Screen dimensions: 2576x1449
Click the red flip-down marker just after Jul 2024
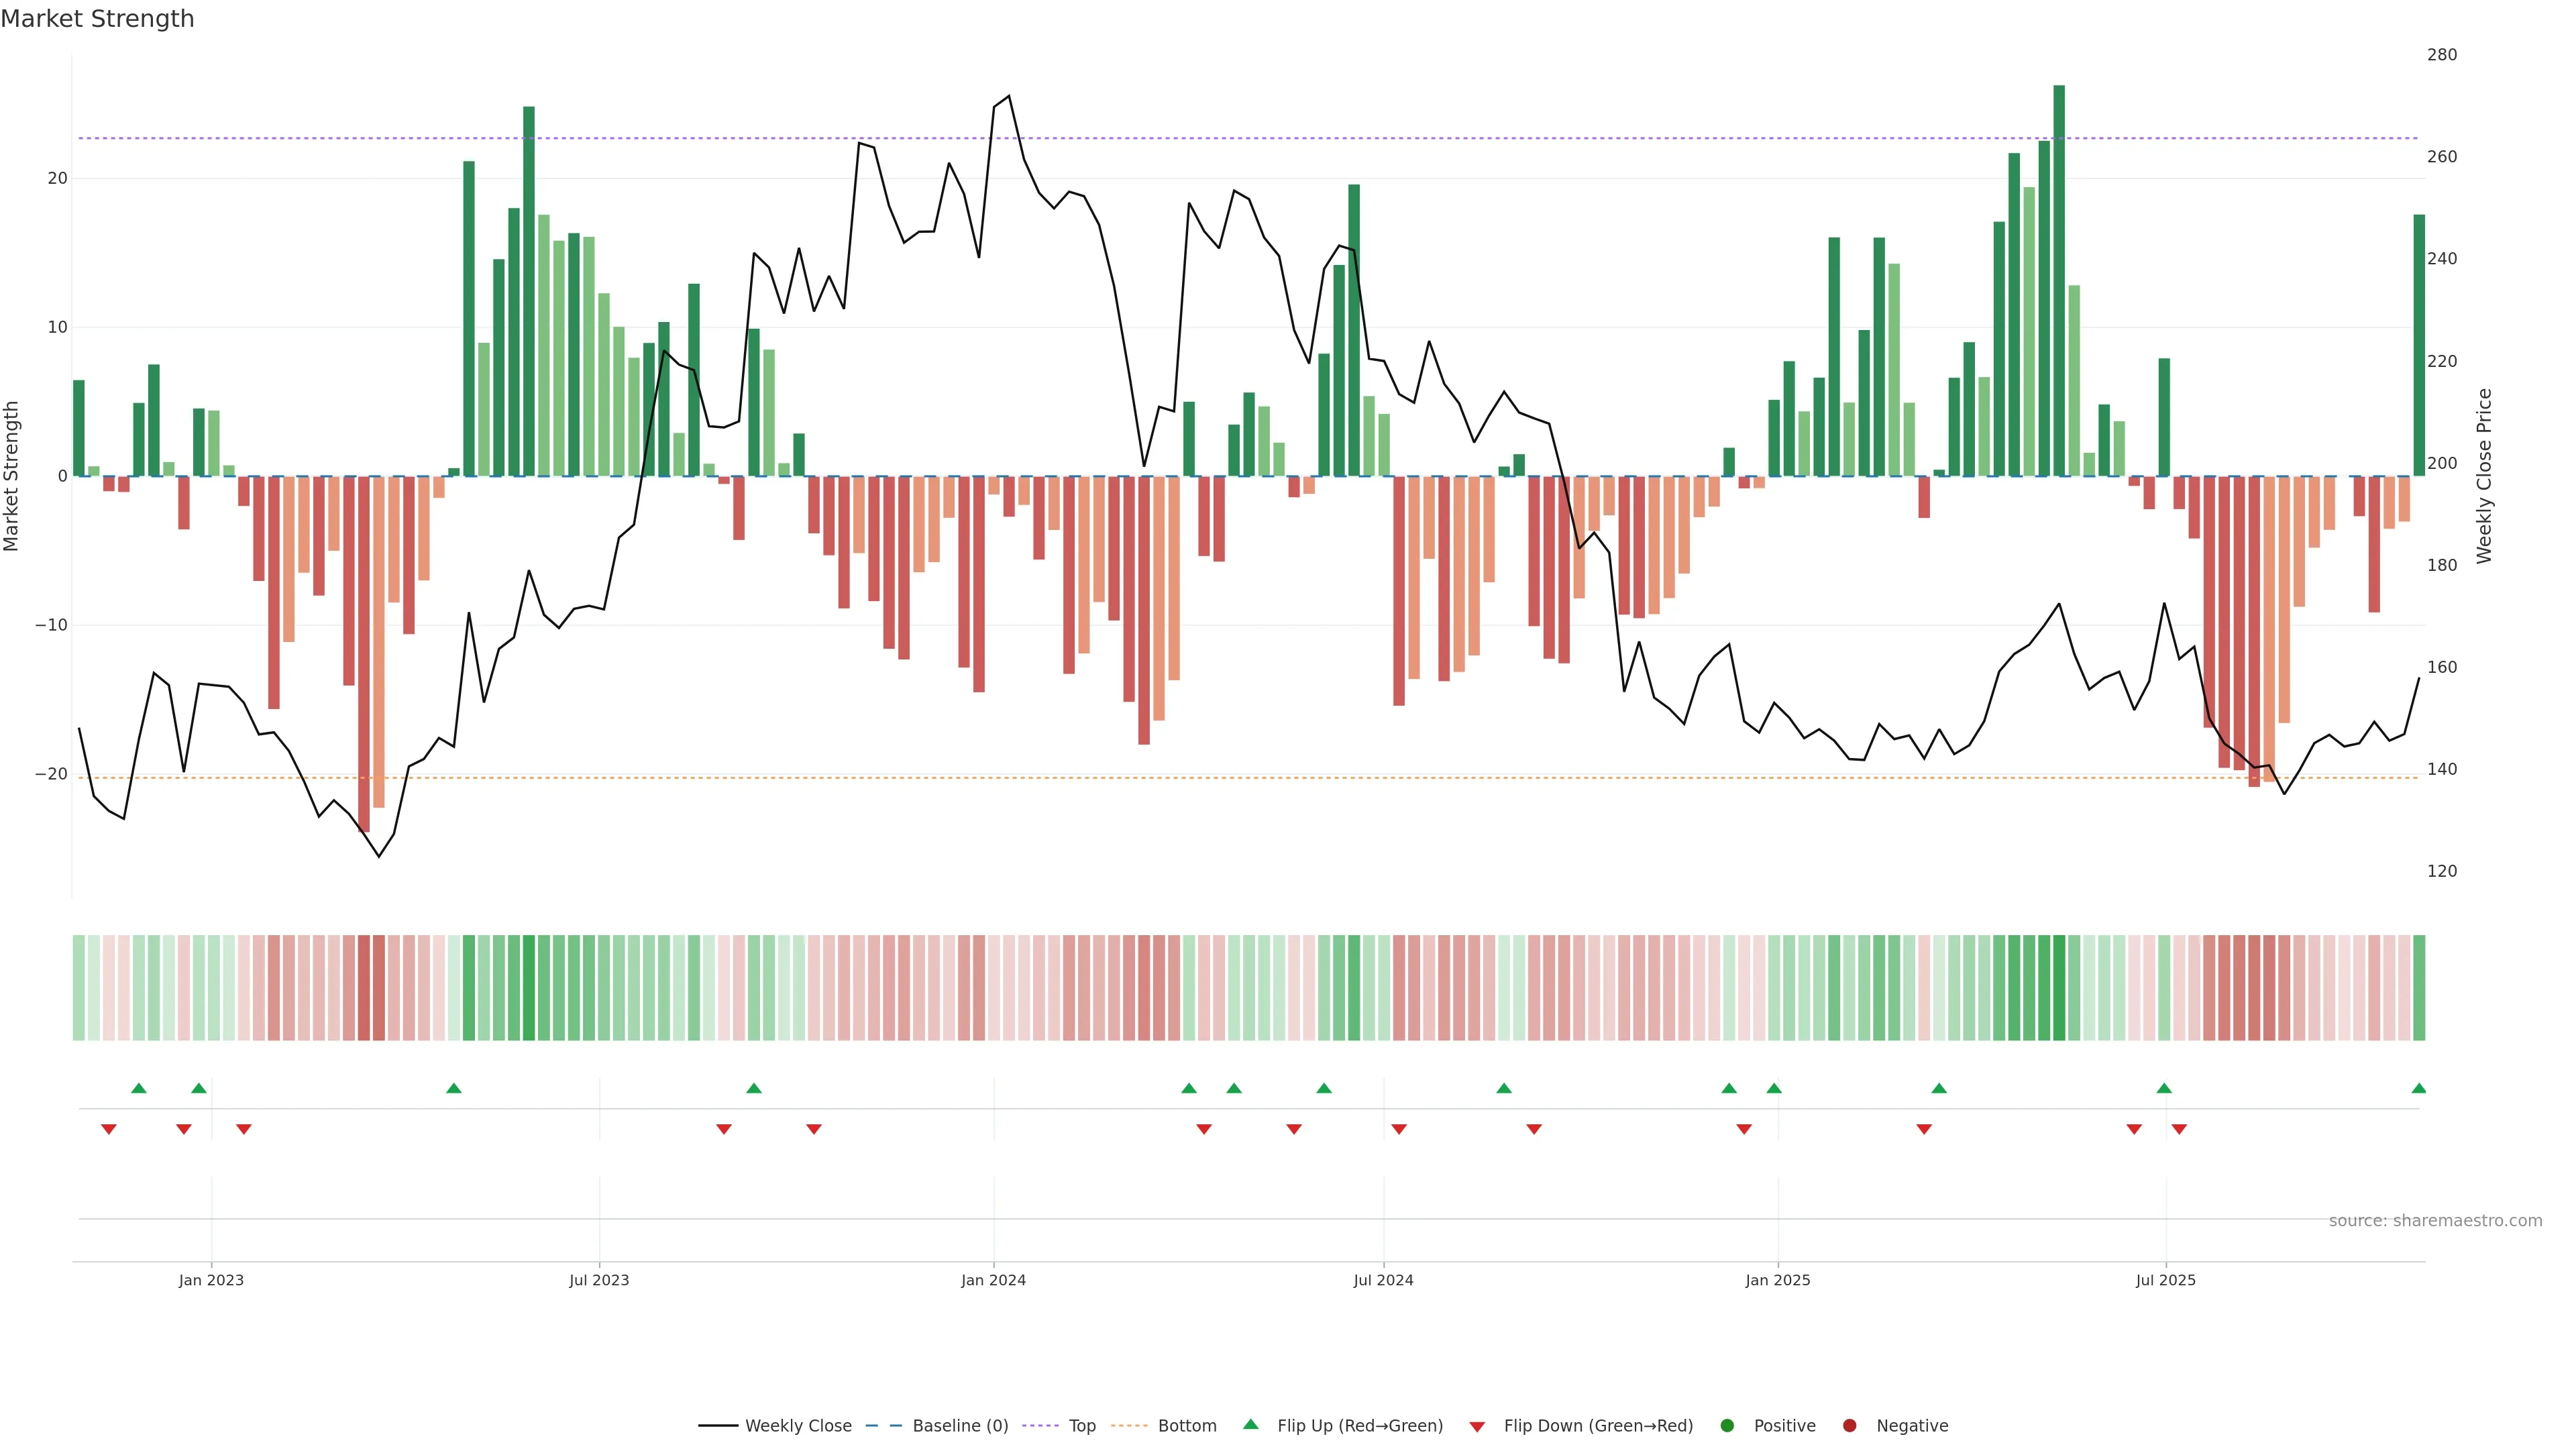(1399, 1129)
